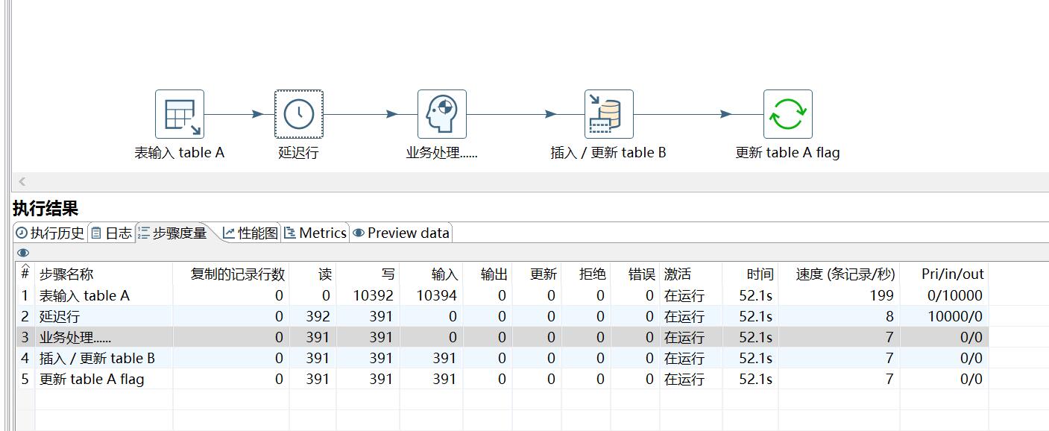This screenshot has height=431, width=1049.
Task: Click the canvas label 延迟行
Action: point(298,153)
